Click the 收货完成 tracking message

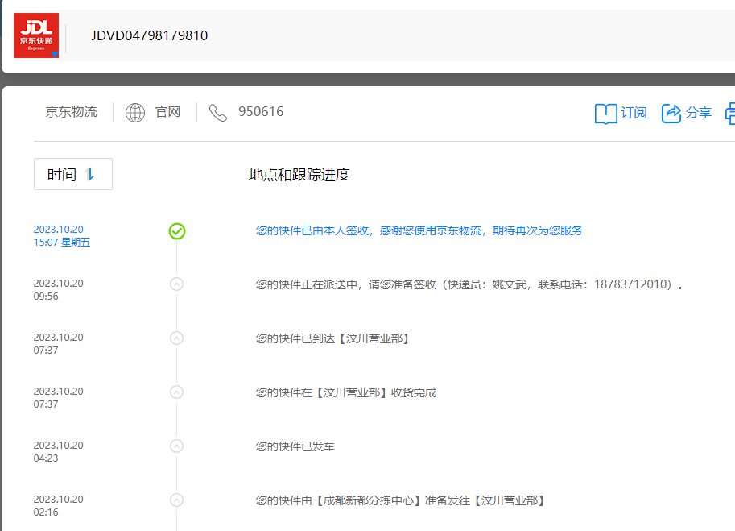[346, 392]
